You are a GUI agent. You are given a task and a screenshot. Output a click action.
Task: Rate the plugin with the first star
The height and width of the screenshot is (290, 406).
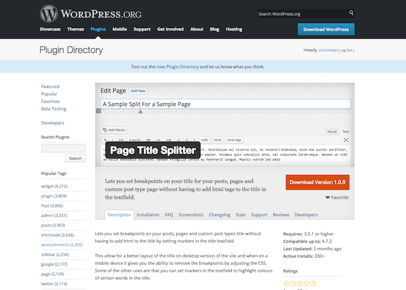click(287, 283)
